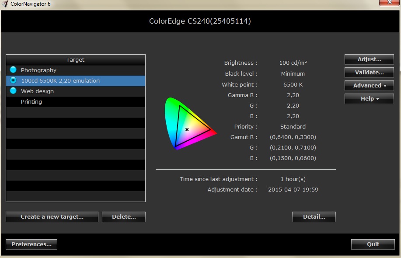The image size is (401, 258).
Task: Click the blue icon beside Photography target
Action: point(13,70)
